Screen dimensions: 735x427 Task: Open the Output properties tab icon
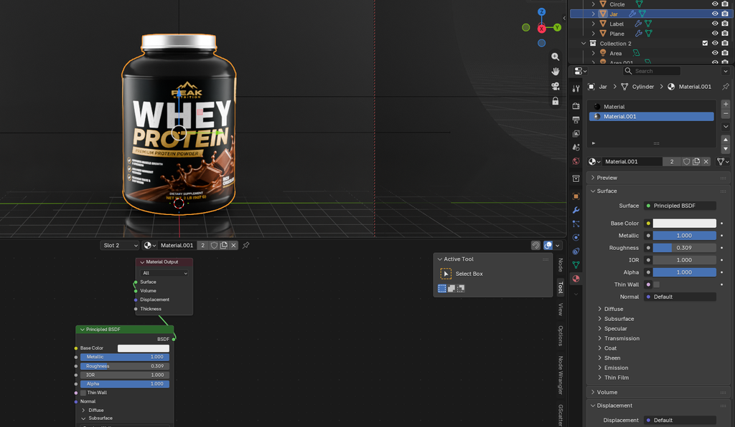coord(576,120)
